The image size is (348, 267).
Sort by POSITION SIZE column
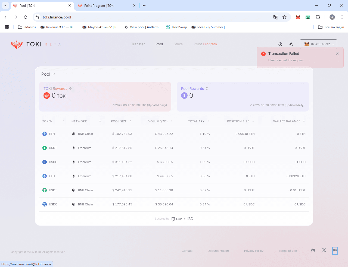(x=253, y=122)
